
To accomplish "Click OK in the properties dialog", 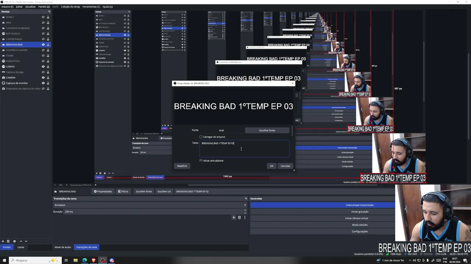I will (x=272, y=166).
